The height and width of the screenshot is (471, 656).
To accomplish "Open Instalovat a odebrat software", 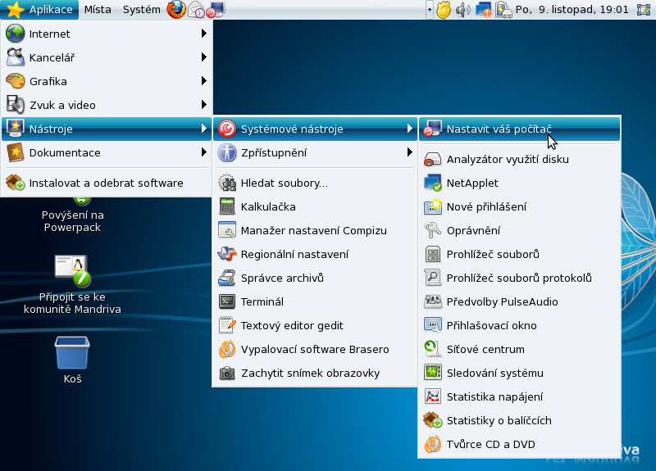I will [107, 183].
